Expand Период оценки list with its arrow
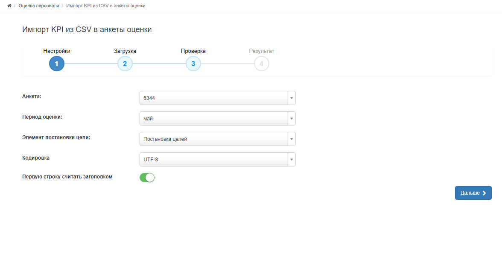Image resolution: width=502 pixels, height=280 pixels. coord(291,118)
